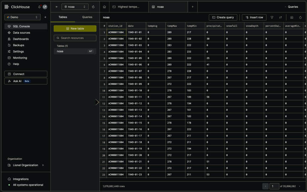The width and height of the screenshot is (307, 192).
Task: Click row number 12
Action: pos(104,104)
